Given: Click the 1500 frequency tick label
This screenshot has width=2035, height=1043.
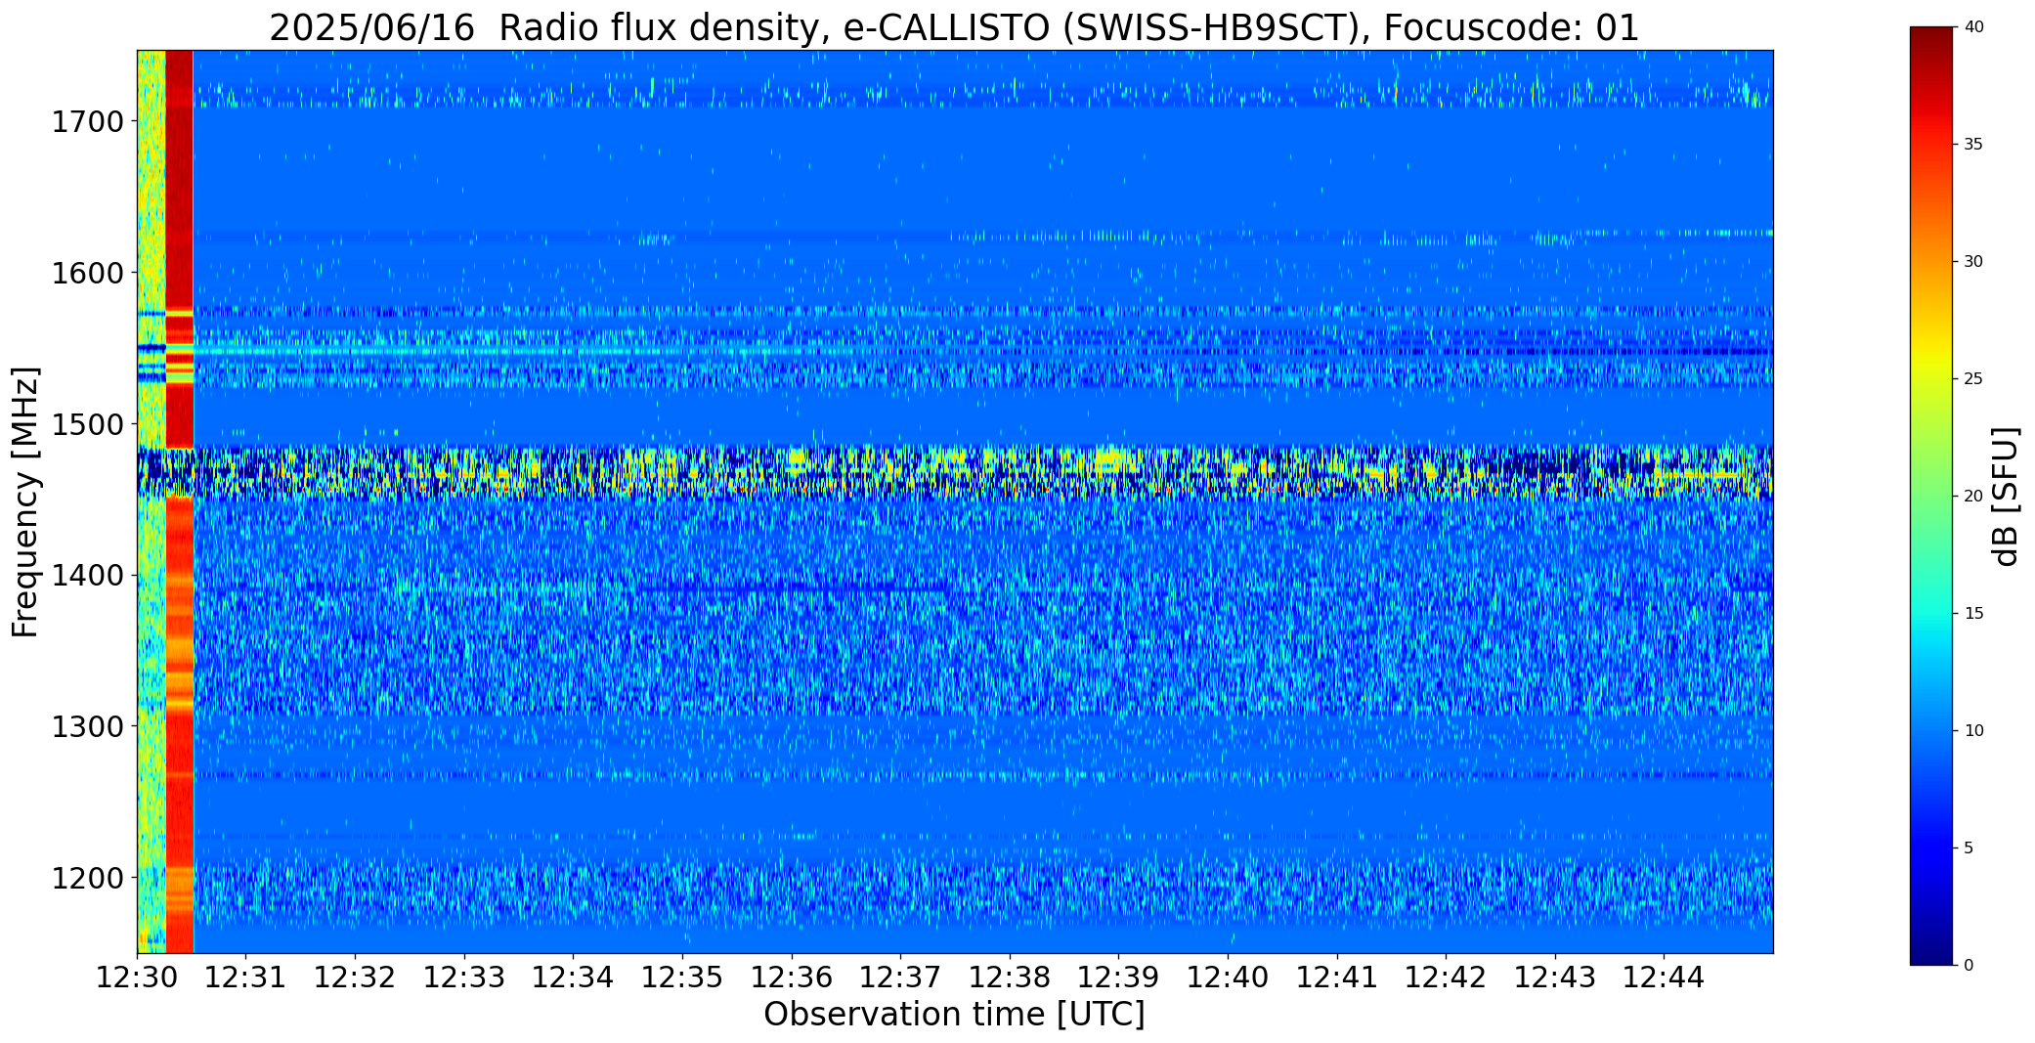Looking at the screenshot, I should (87, 425).
